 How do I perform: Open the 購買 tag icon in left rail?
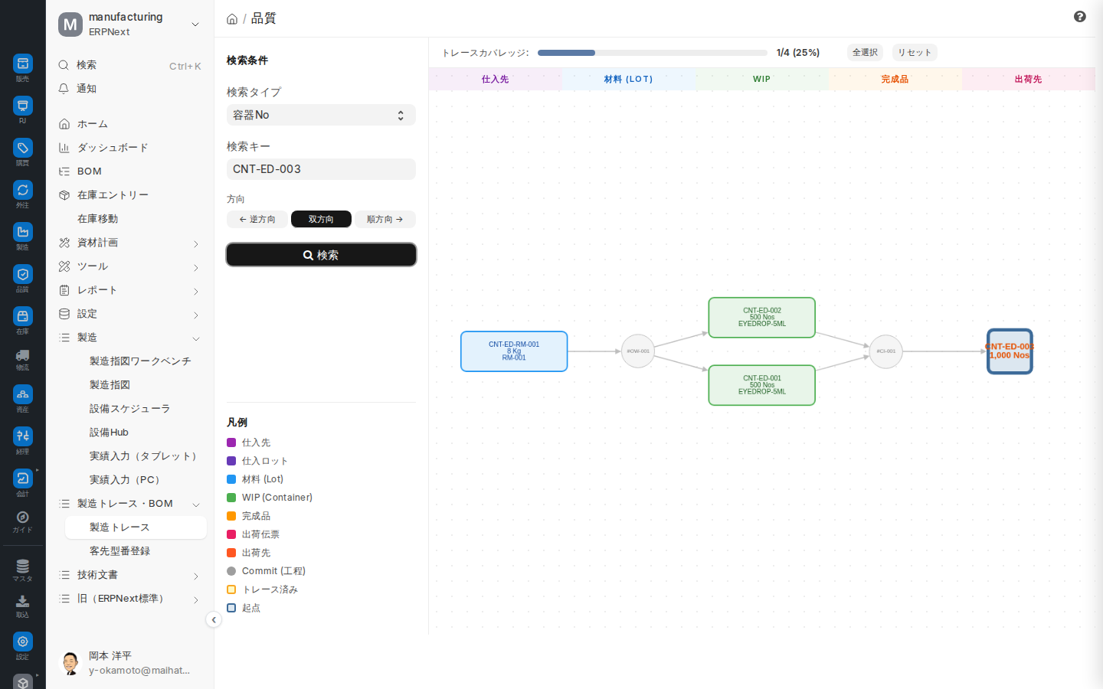pyautogui.click(x=23, y=148)
